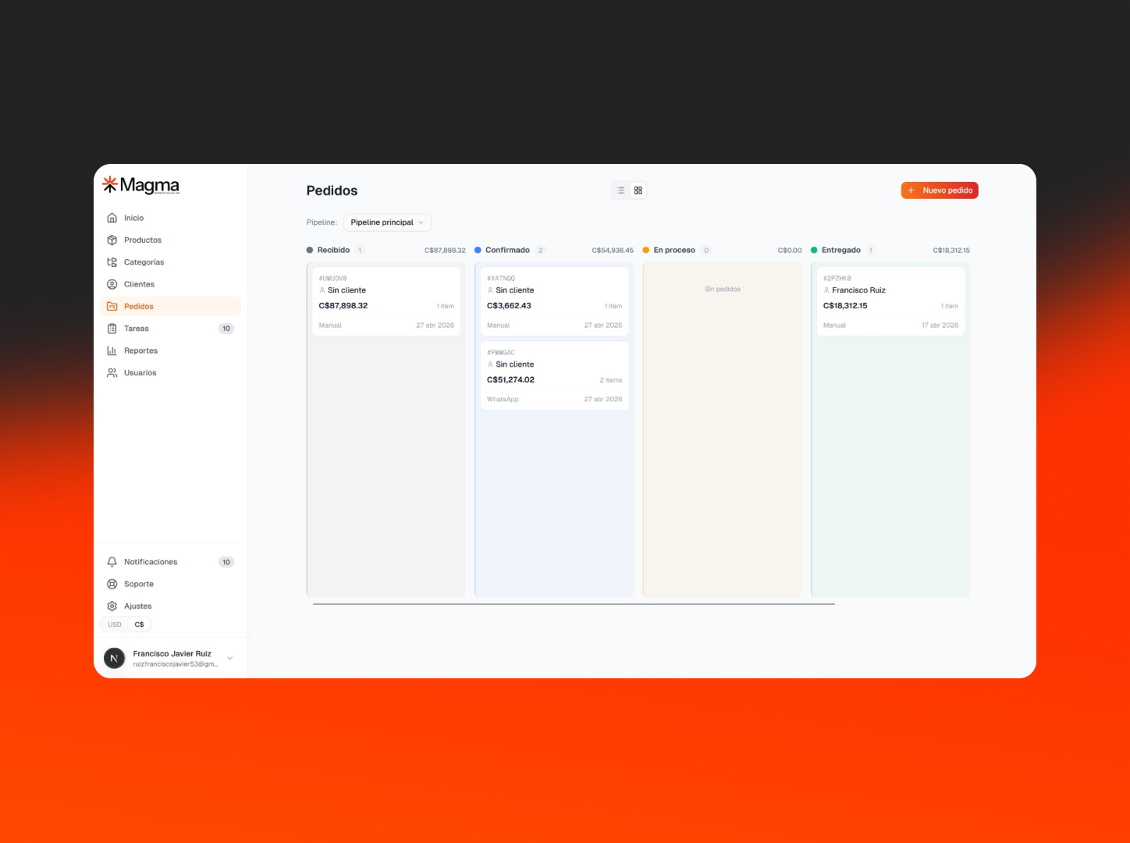The image size is (1130, 843).
Task: Open the Inicio home icon
Action: coord(112,218)
